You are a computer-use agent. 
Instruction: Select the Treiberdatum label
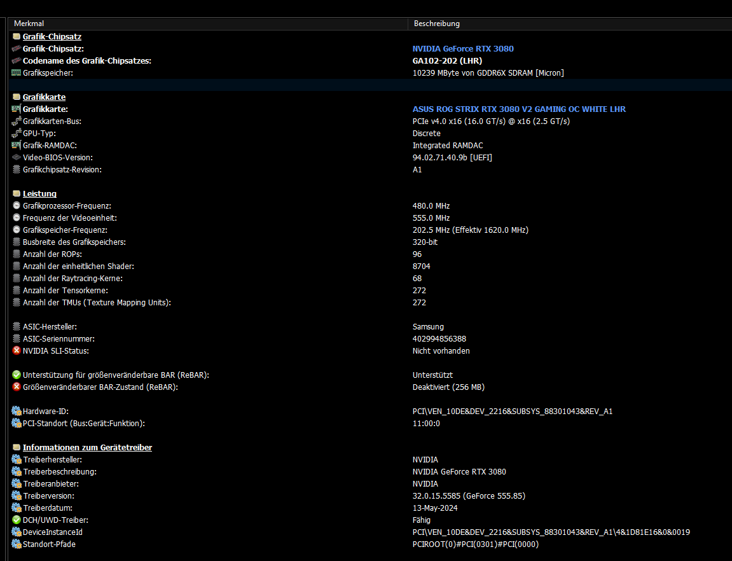48,508
